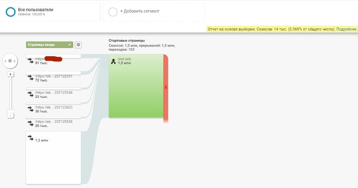
Task: Click the zoom slider handle
Action: (10, 111)
